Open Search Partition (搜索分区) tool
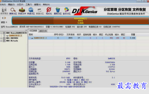 (x=13, y=11)
